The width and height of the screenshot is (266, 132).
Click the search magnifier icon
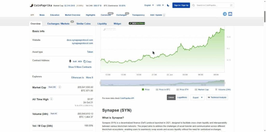pos(194,5)
